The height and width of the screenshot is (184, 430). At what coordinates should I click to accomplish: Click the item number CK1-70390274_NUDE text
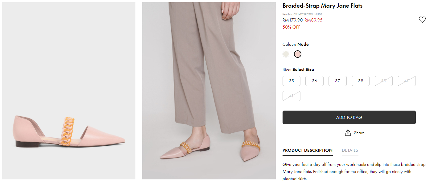pos(302,14)
